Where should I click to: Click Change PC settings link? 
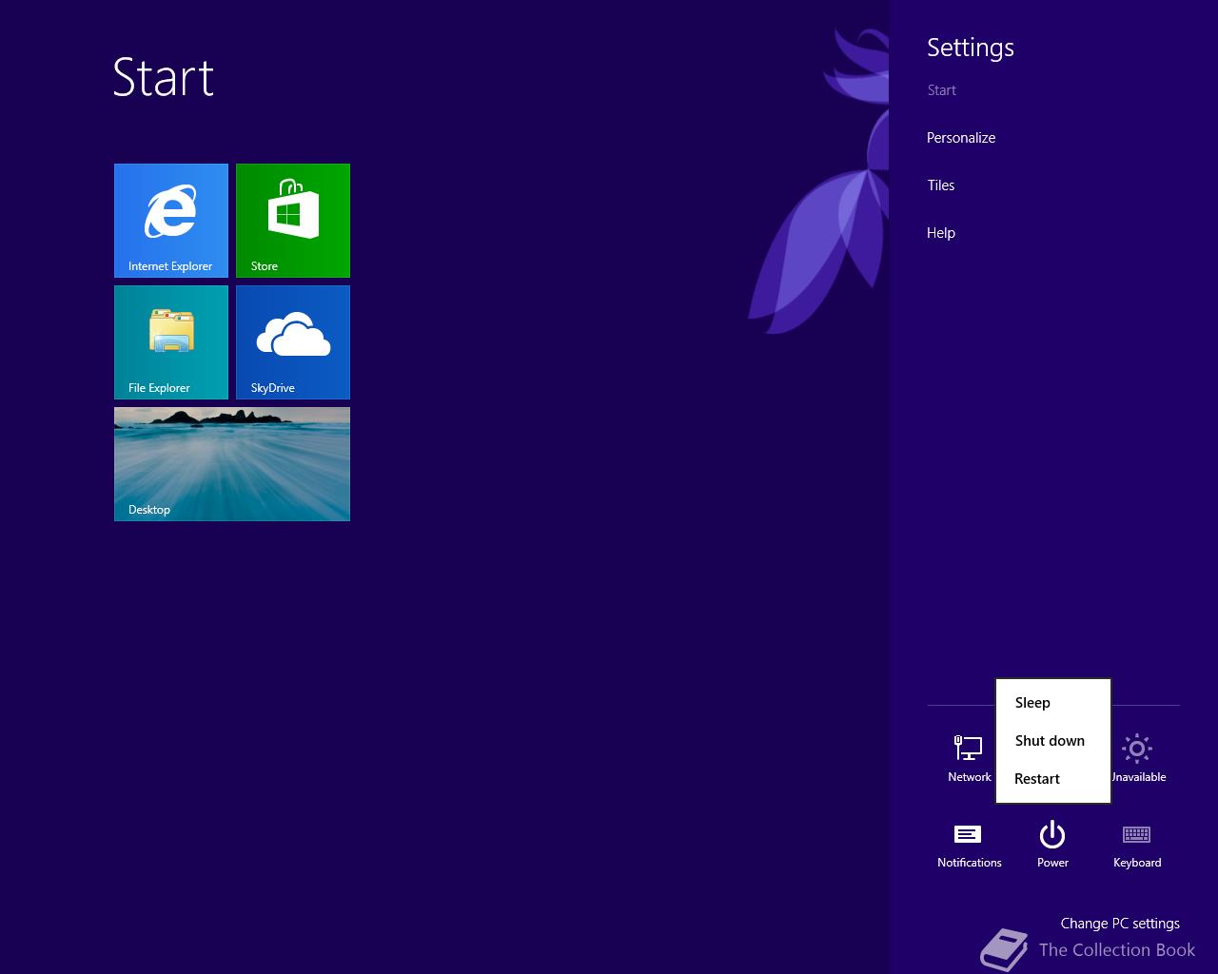(x=1120, y=924)
